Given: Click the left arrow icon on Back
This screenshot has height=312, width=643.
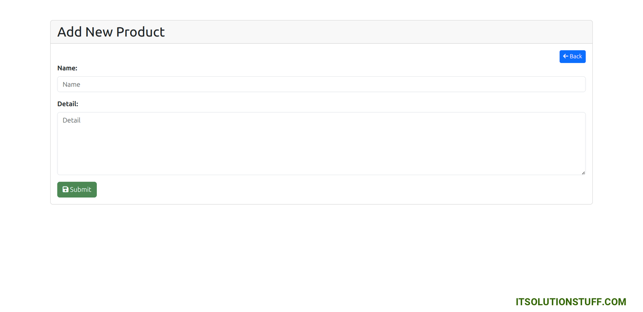Looking at the screenshot, I should pyautogui.click(x=565, y=56).
